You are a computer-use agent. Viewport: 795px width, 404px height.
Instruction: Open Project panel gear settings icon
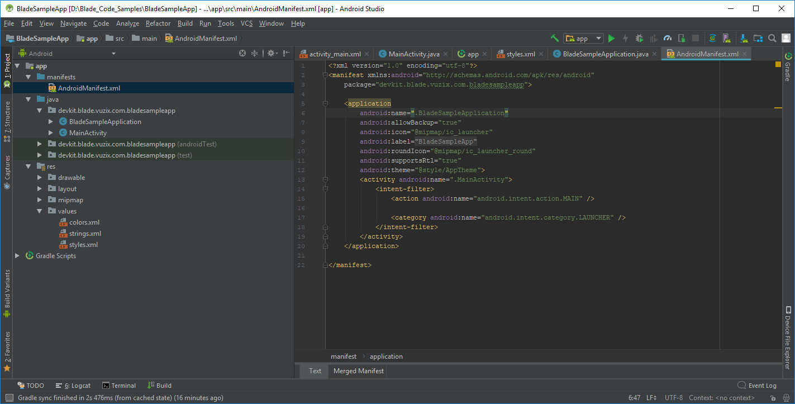272,53
